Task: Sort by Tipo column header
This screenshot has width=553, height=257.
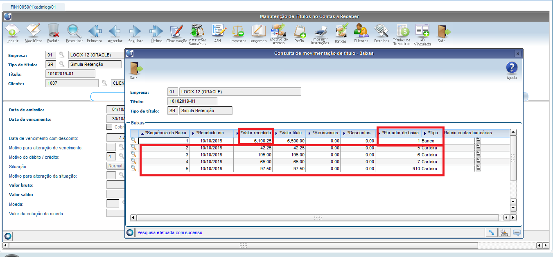Action: click(x=432, y=133)
